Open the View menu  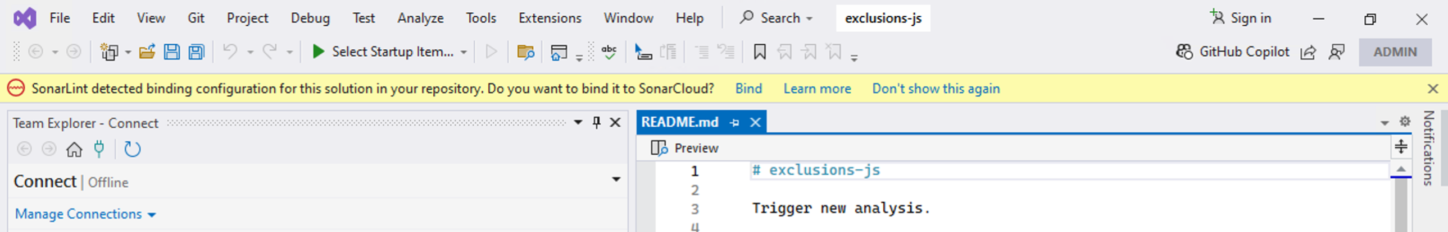151,18
